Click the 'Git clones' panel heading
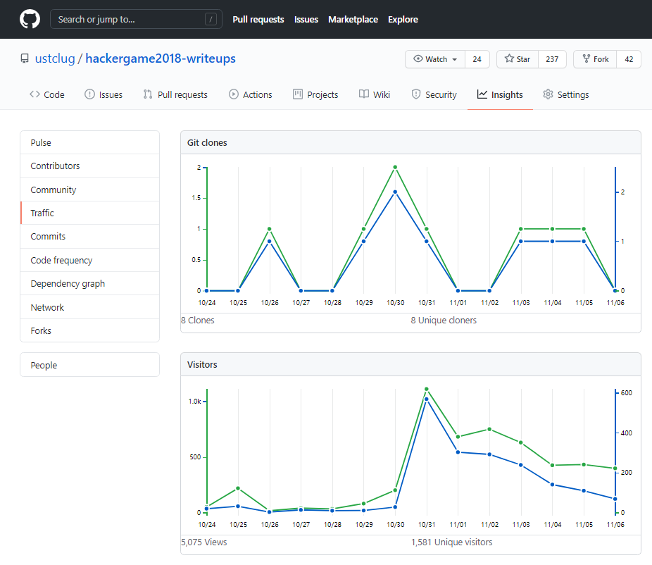Image resolution: width=652 pixels, height=565 pixels. pyautogui.click(x=207, y=143)
